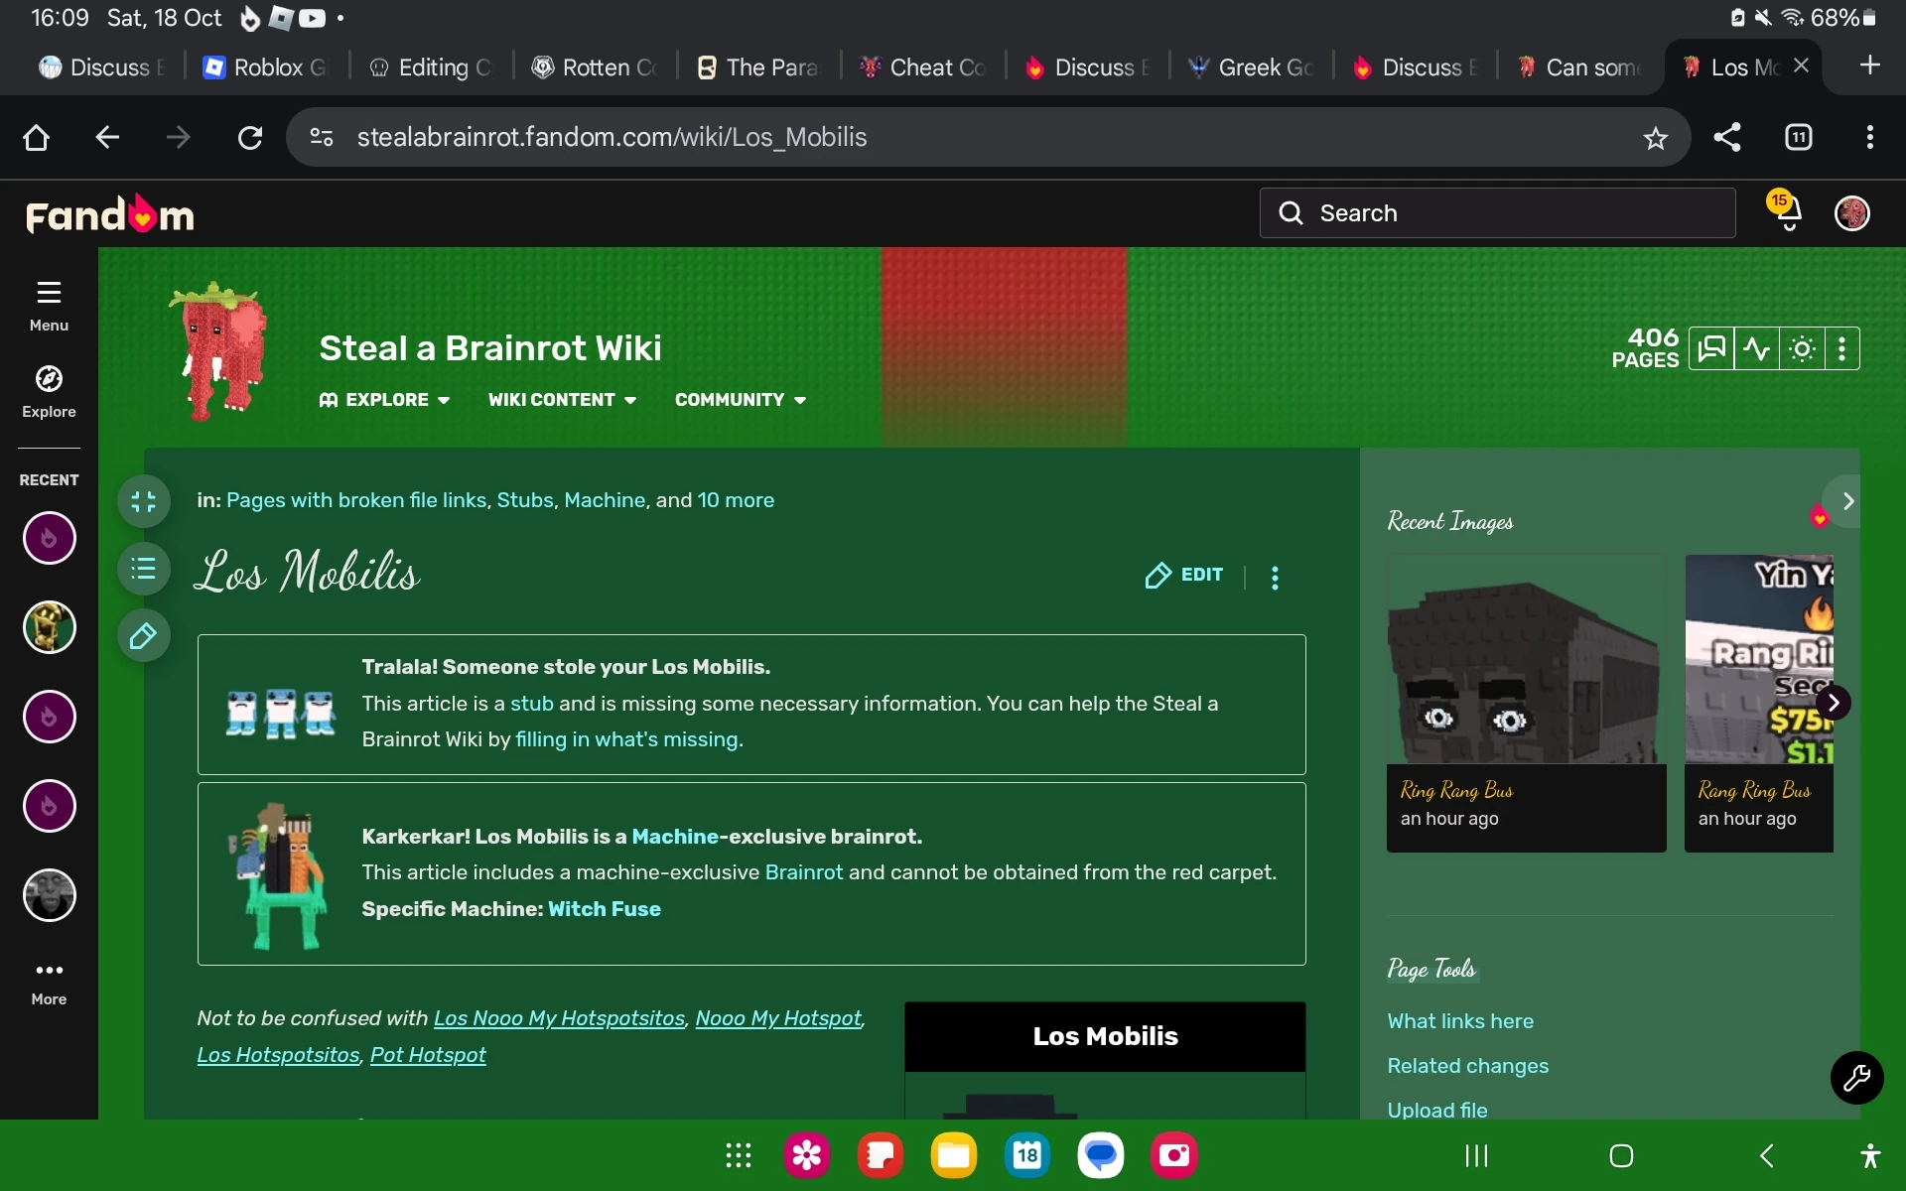
Task: Open the wiki Discuss icon
Action: [1711, 348]
